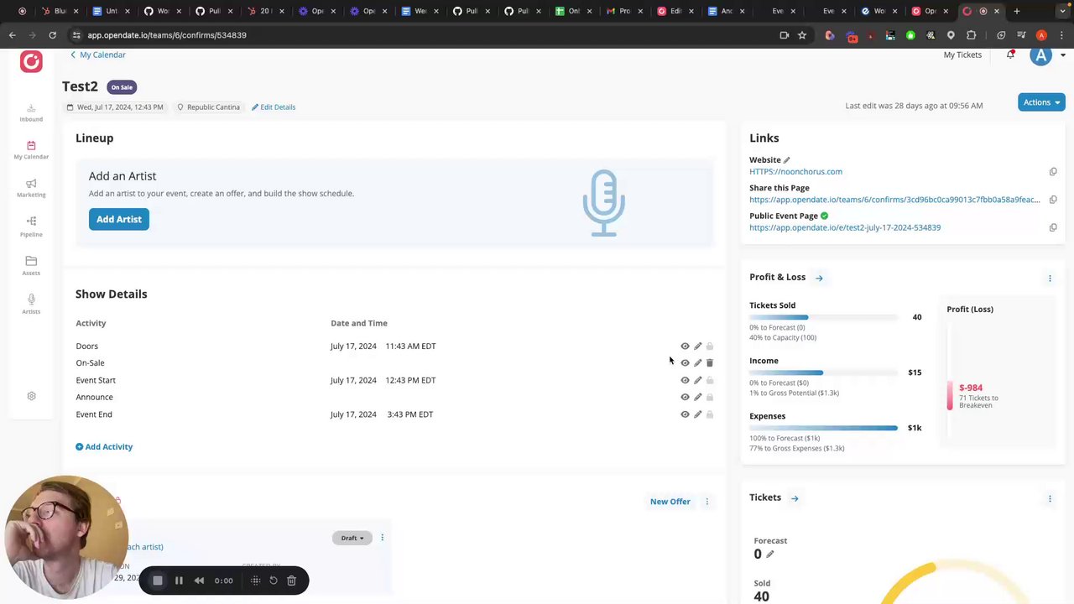Viewport: 1074px width, 604px height.
Task: Open draft offer kebab menu
Action: pos(382,538)
